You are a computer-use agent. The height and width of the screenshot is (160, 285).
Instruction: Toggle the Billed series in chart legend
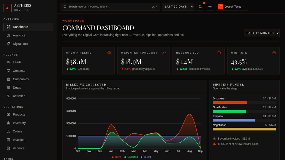tap(116, 157)
